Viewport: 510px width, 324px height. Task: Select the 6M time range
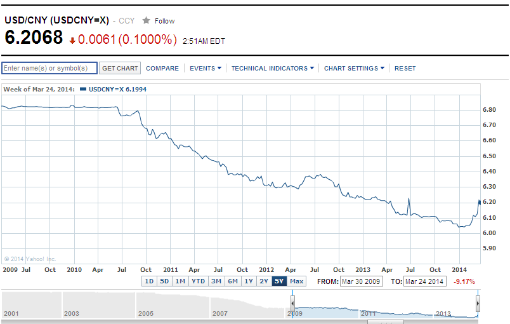233,281
